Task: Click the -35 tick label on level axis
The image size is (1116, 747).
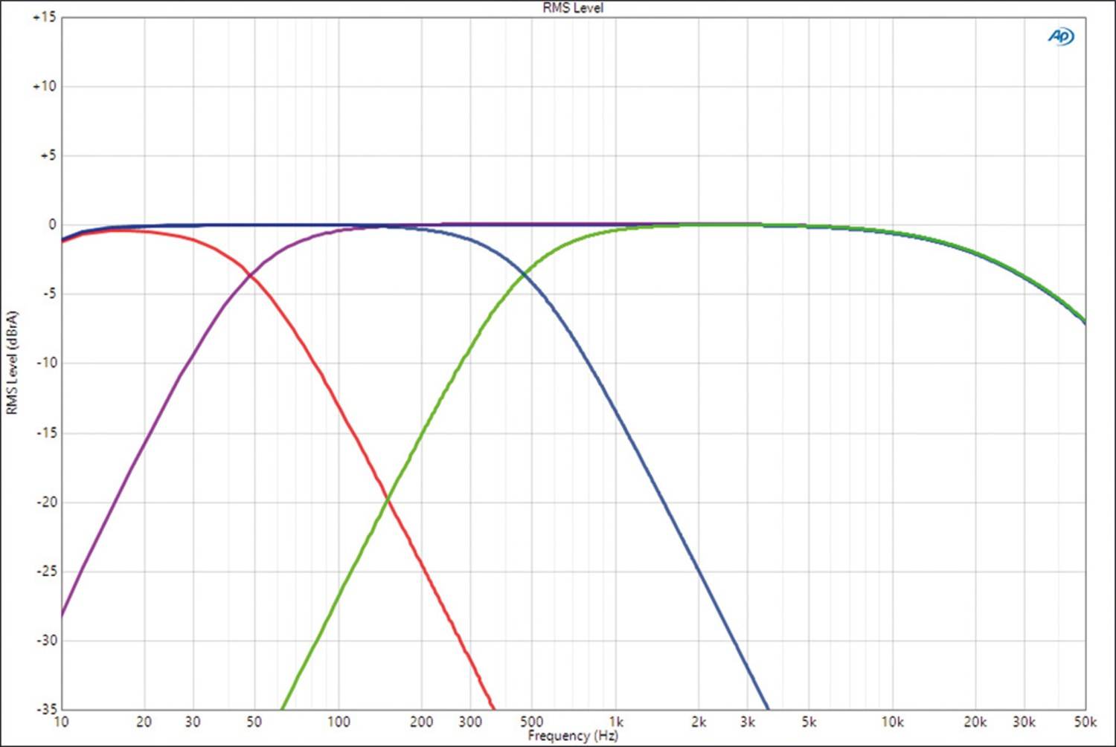Action: click(46, 709)
